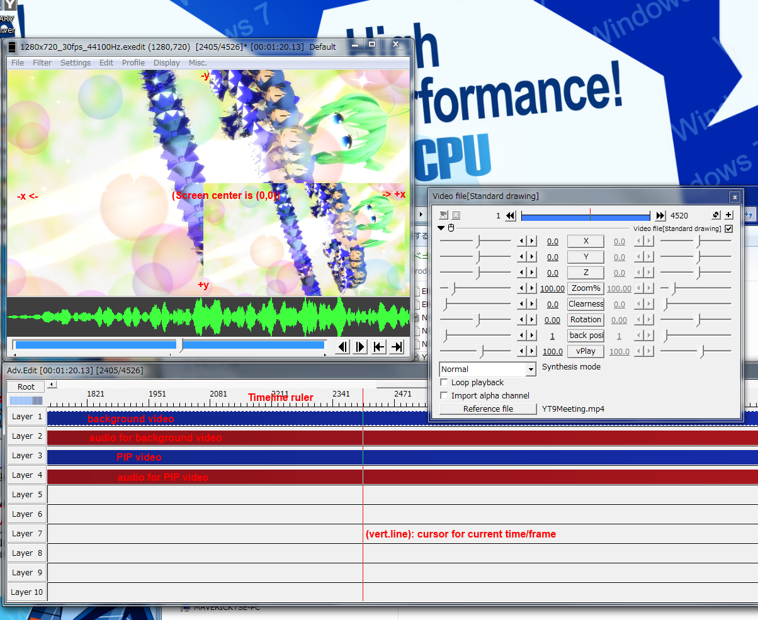Increase X value with its right arrow
Viewport: 758px width, 620px height.
point(531,241)
